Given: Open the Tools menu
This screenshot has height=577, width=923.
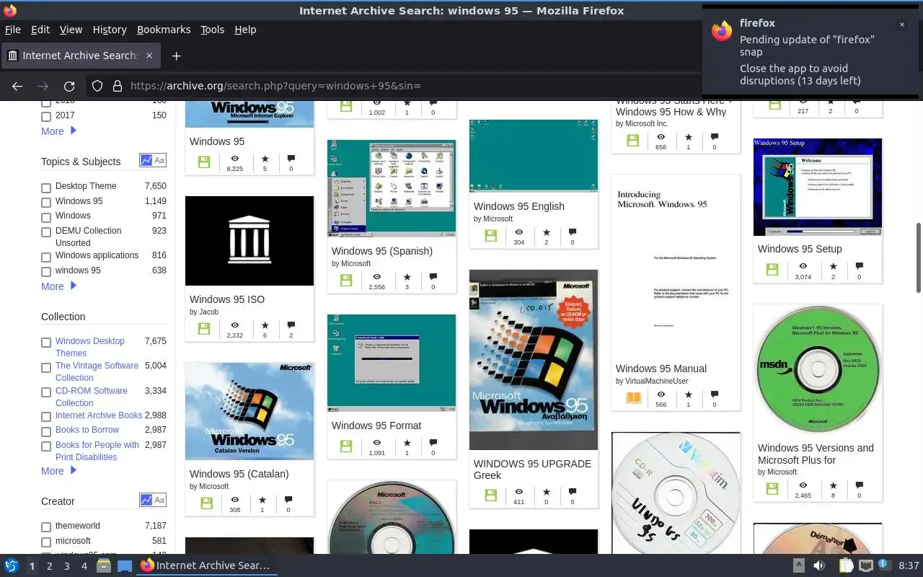Looking at the screenshot, I should (212, 30).
